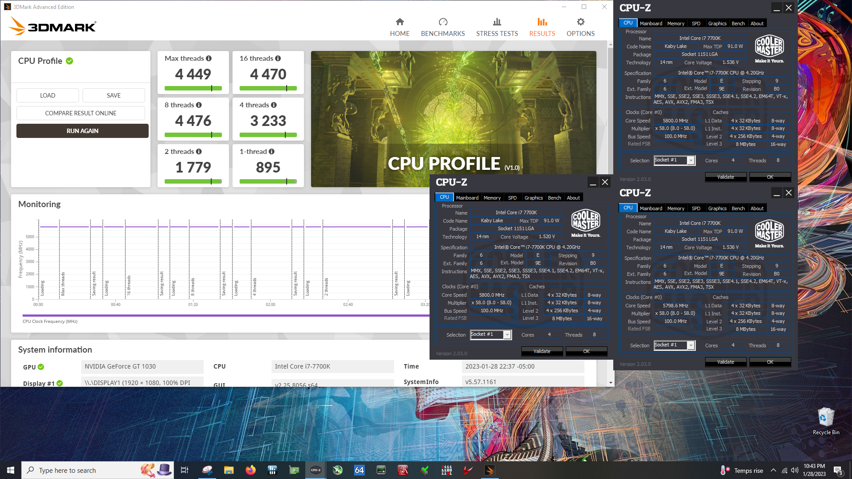The width and height of the screenshot is (852, 479).
Task: Click Max threads score progress bar
Action: tap(193, 88)
